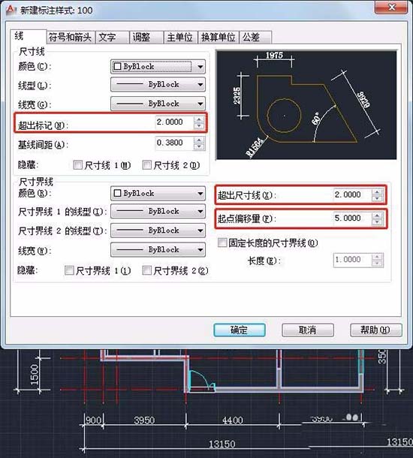Toggle hide 尺寸线 2 checkbox
The image size is (413, 458).
point(146,165)
